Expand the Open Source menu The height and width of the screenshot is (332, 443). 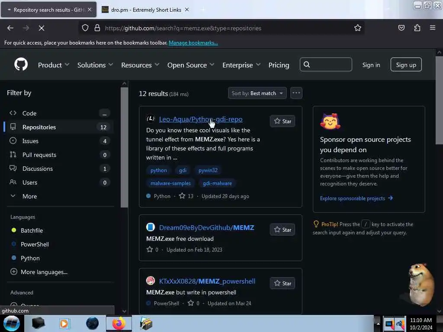coord(191,65)
